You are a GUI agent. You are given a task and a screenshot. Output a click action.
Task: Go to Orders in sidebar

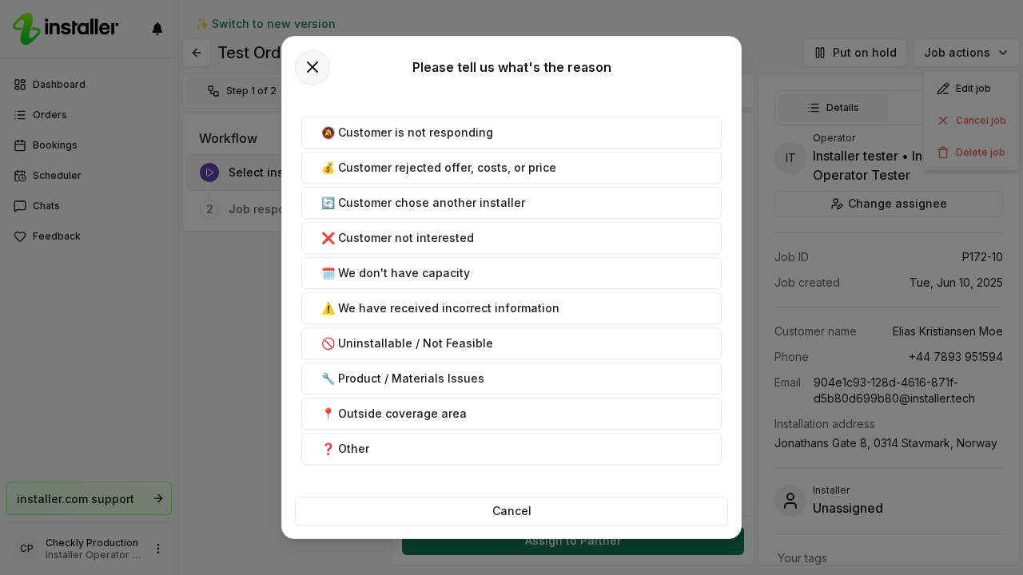[89, 115]
